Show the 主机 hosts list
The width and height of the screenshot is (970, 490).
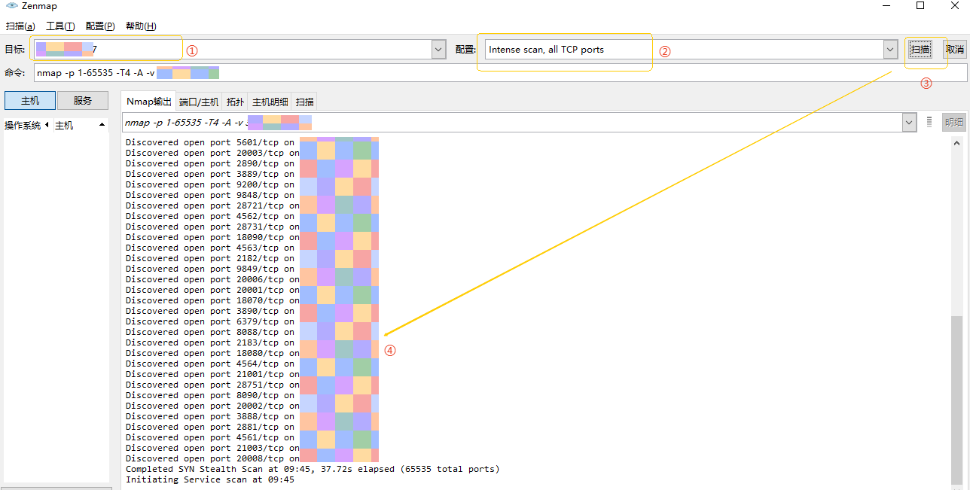tap(30, 101)
